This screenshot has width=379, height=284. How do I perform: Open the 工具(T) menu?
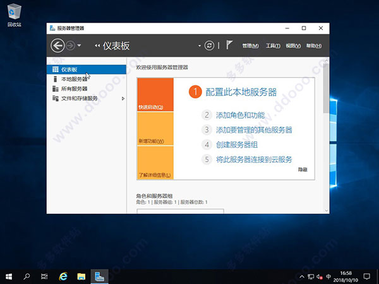273,45
